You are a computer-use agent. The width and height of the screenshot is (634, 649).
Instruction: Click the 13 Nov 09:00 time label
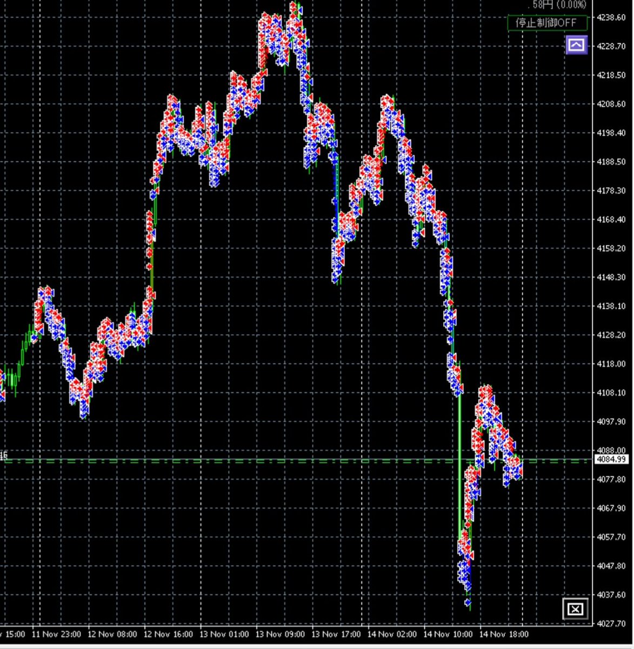tap(280, 634)
